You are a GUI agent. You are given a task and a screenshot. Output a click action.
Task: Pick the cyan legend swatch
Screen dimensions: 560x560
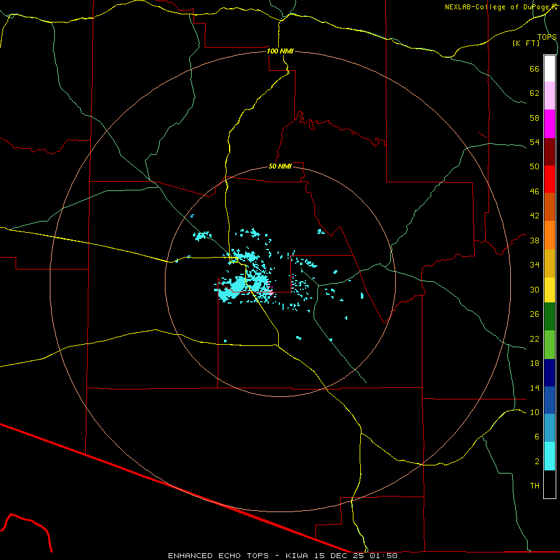point(549,456)
